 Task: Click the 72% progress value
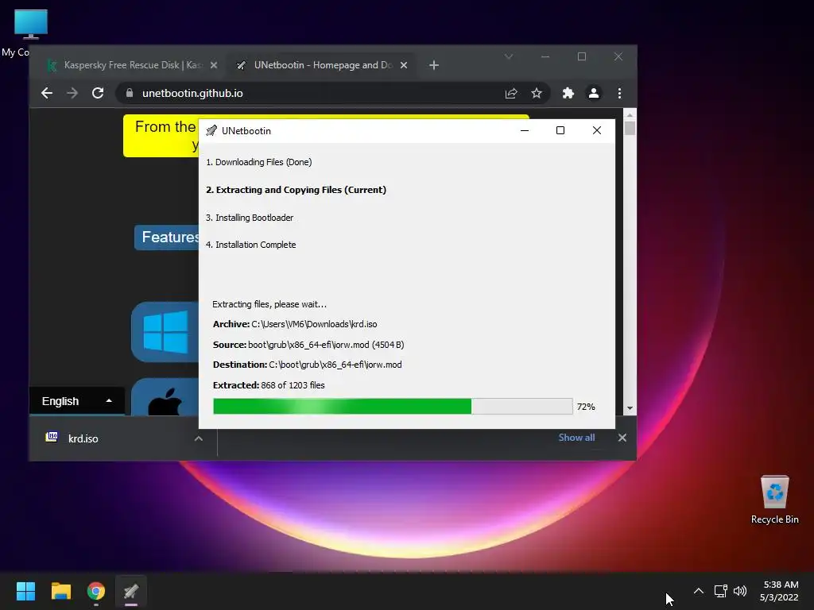tap(586, 407)
